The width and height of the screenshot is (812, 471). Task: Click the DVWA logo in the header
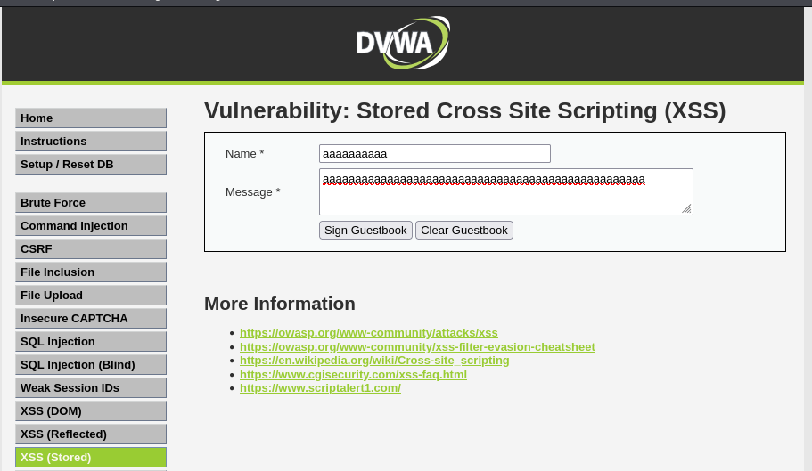point(403,43)
